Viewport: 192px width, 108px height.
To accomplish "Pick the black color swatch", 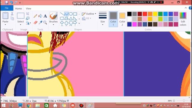I will coord(129,14).
